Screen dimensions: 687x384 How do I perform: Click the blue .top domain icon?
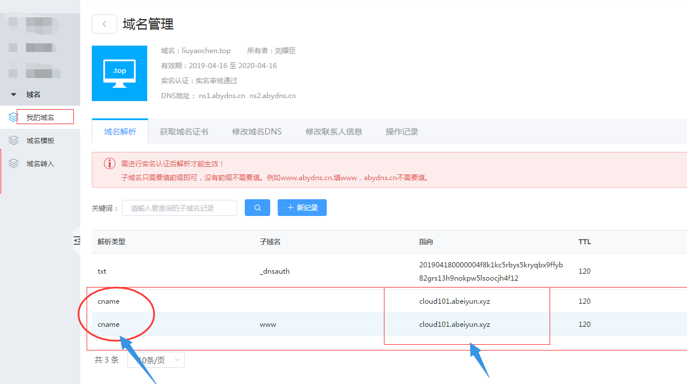tap(120, 73)
